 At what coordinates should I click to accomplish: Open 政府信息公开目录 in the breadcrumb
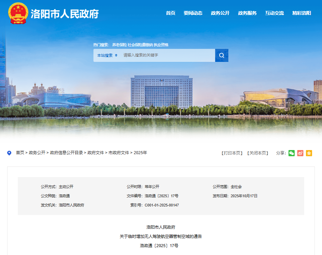(x=66, y=153)
